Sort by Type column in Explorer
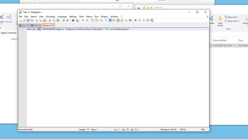The width and height of the screenshot is (248, 139). [241, 41]
